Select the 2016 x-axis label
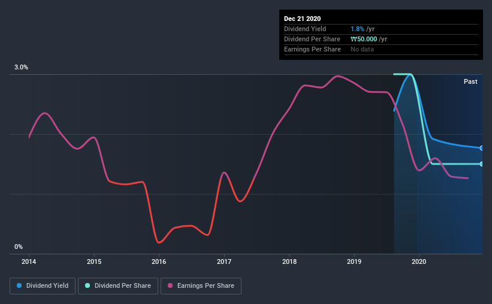 tap(159, 262)
